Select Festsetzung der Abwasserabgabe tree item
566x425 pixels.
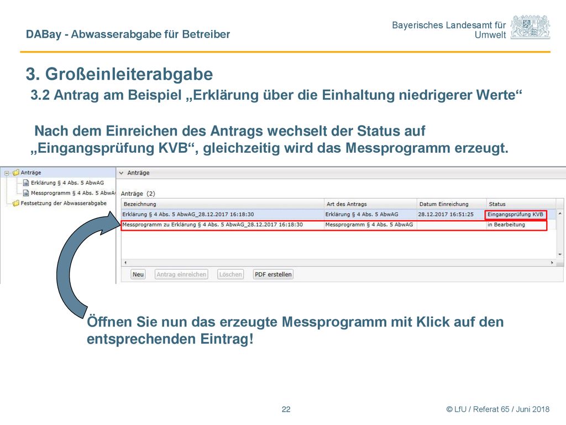coord(64,203)
